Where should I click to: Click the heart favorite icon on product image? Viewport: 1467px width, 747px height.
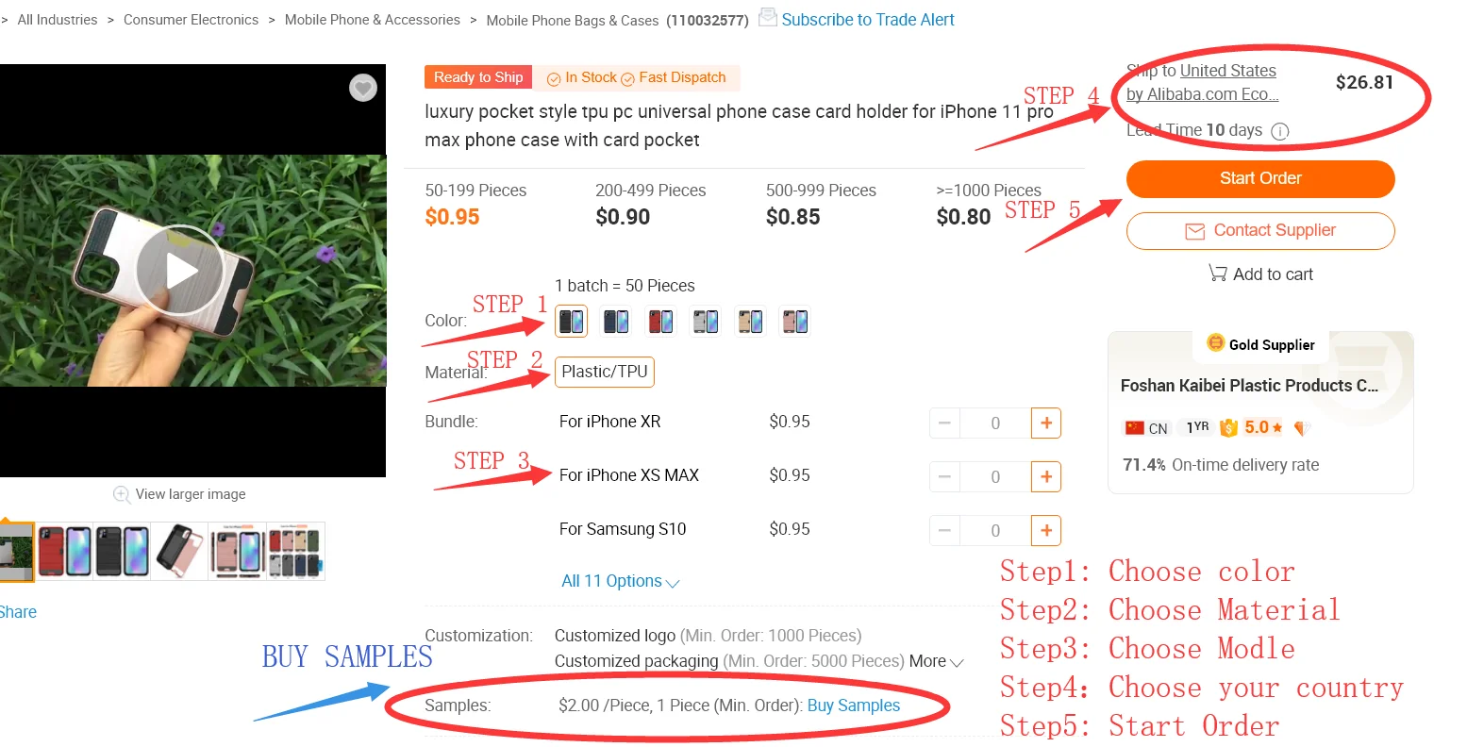coord(363,88)
